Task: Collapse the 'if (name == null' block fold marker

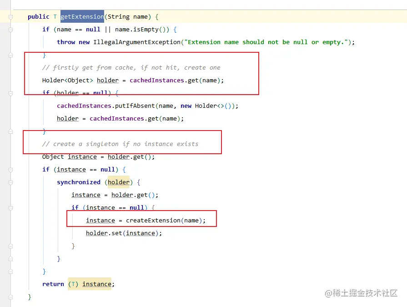Action: click(10, 30)
